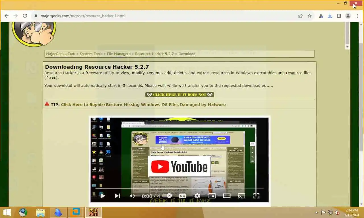Open Chrome Labs flask icon
This screenshot has width=364, height=218.
coord(321,16)
